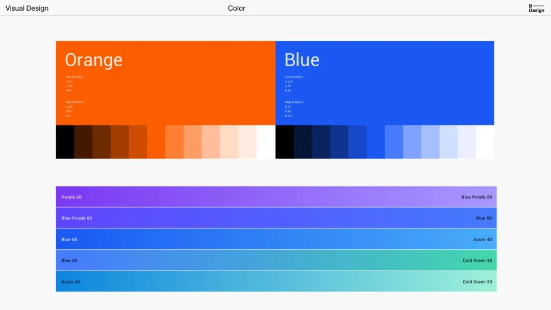Choose the palest lavender-blue swatch beside blue's white
Screen dimensions: 551x310
466,142
